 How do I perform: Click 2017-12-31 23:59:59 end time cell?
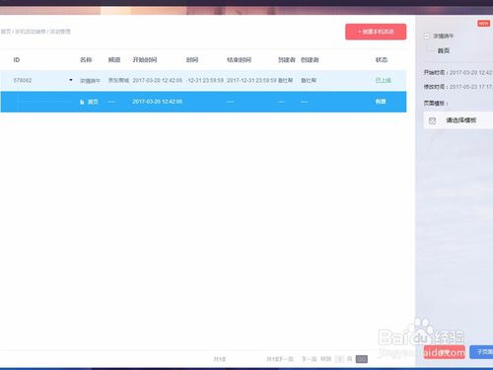coord(251,80)
